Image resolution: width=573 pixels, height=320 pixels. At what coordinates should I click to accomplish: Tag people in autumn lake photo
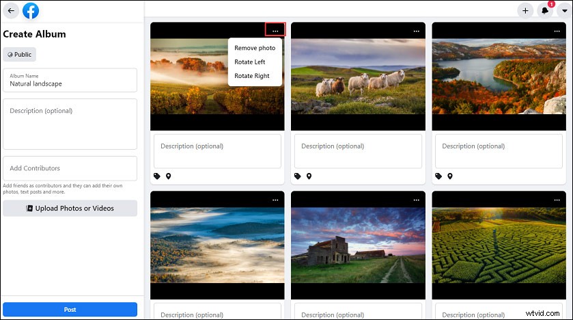click(438, 176)
